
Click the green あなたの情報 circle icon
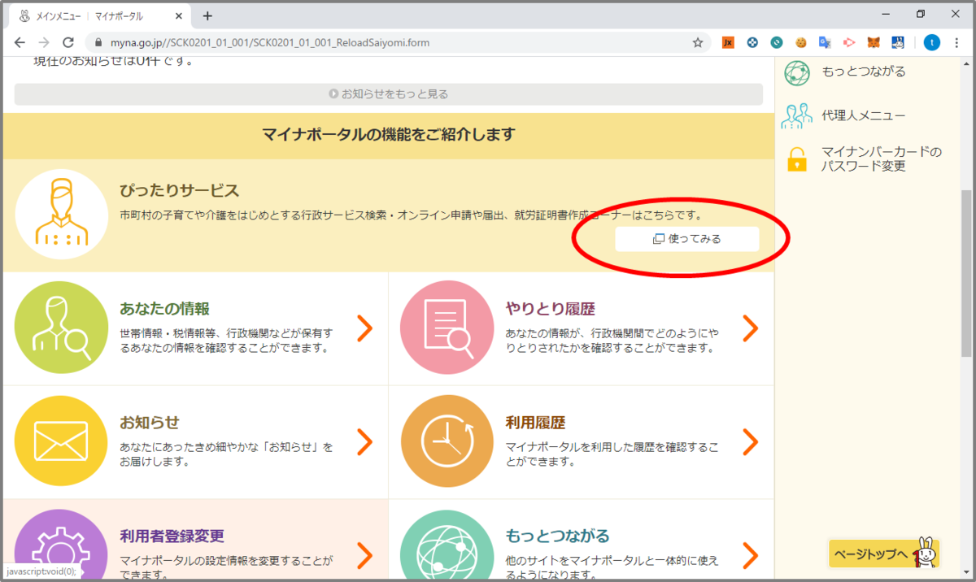61,328
